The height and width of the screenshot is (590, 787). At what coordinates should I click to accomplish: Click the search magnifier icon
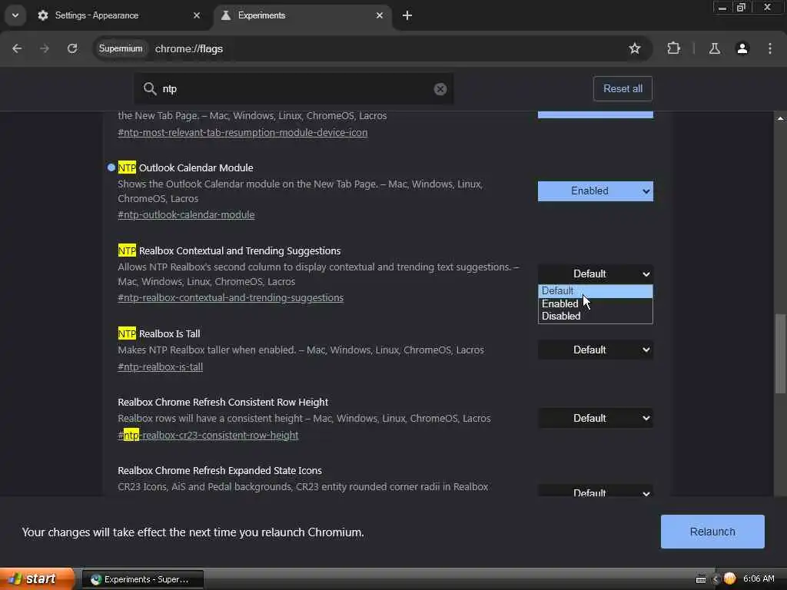pyautogui.click(x=150, y=89)
